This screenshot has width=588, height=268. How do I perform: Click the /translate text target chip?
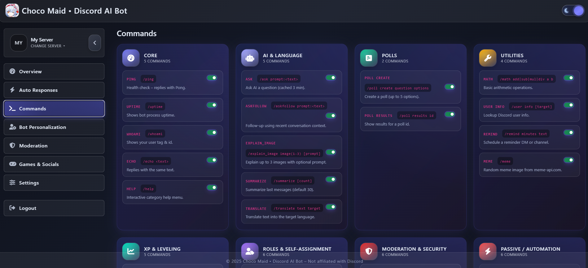[297, 208]
